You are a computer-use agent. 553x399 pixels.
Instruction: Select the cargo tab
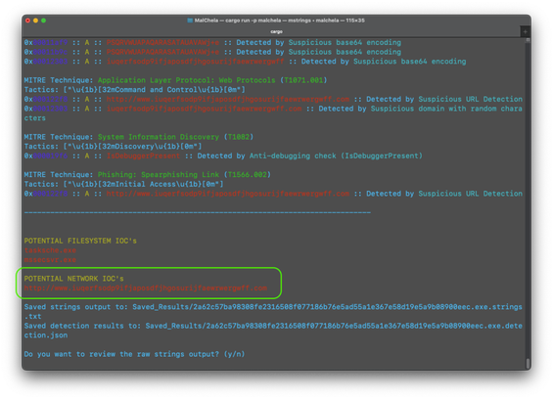click(276, 31)
